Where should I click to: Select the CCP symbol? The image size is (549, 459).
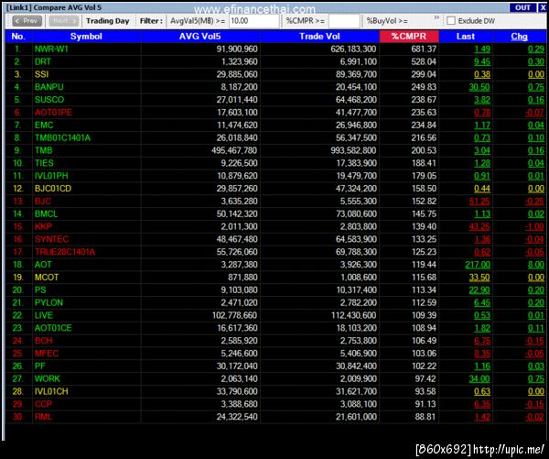(x=43, y=404)
